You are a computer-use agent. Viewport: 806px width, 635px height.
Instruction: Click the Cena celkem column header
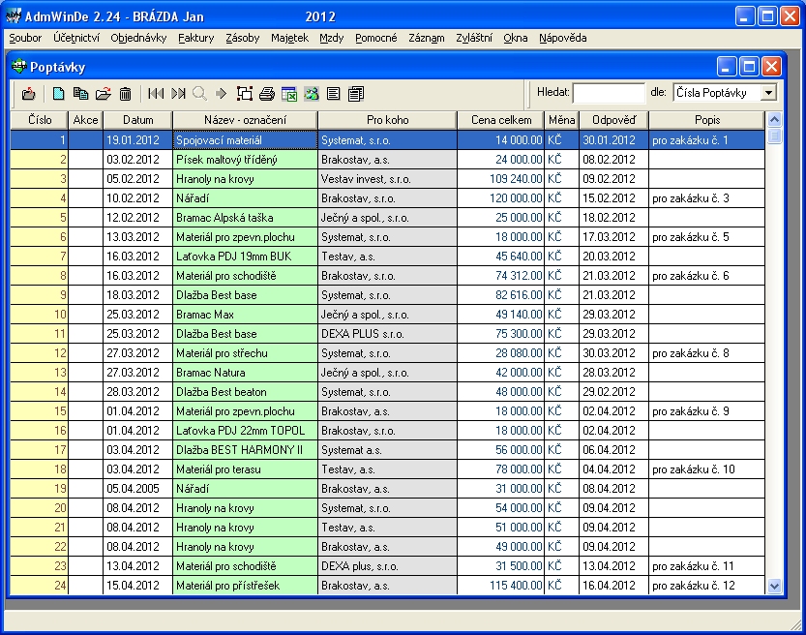[x=501, y=120]
